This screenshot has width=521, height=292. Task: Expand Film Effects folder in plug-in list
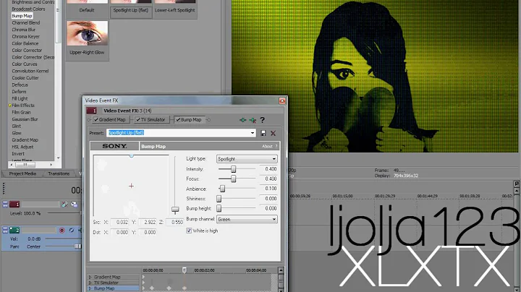10,106
